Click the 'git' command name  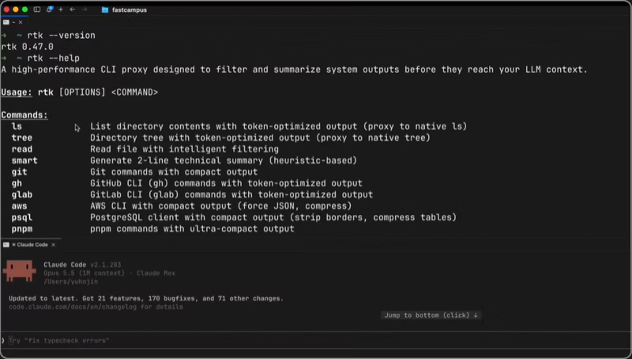pyautogui.click(x=19, y=172)
